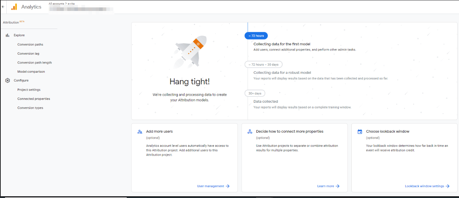Screen dimensions: 459x198
Task: Open the User management link
Action: 210,186
